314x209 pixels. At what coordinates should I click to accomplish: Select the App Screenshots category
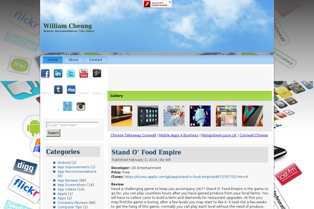point(72,185)
